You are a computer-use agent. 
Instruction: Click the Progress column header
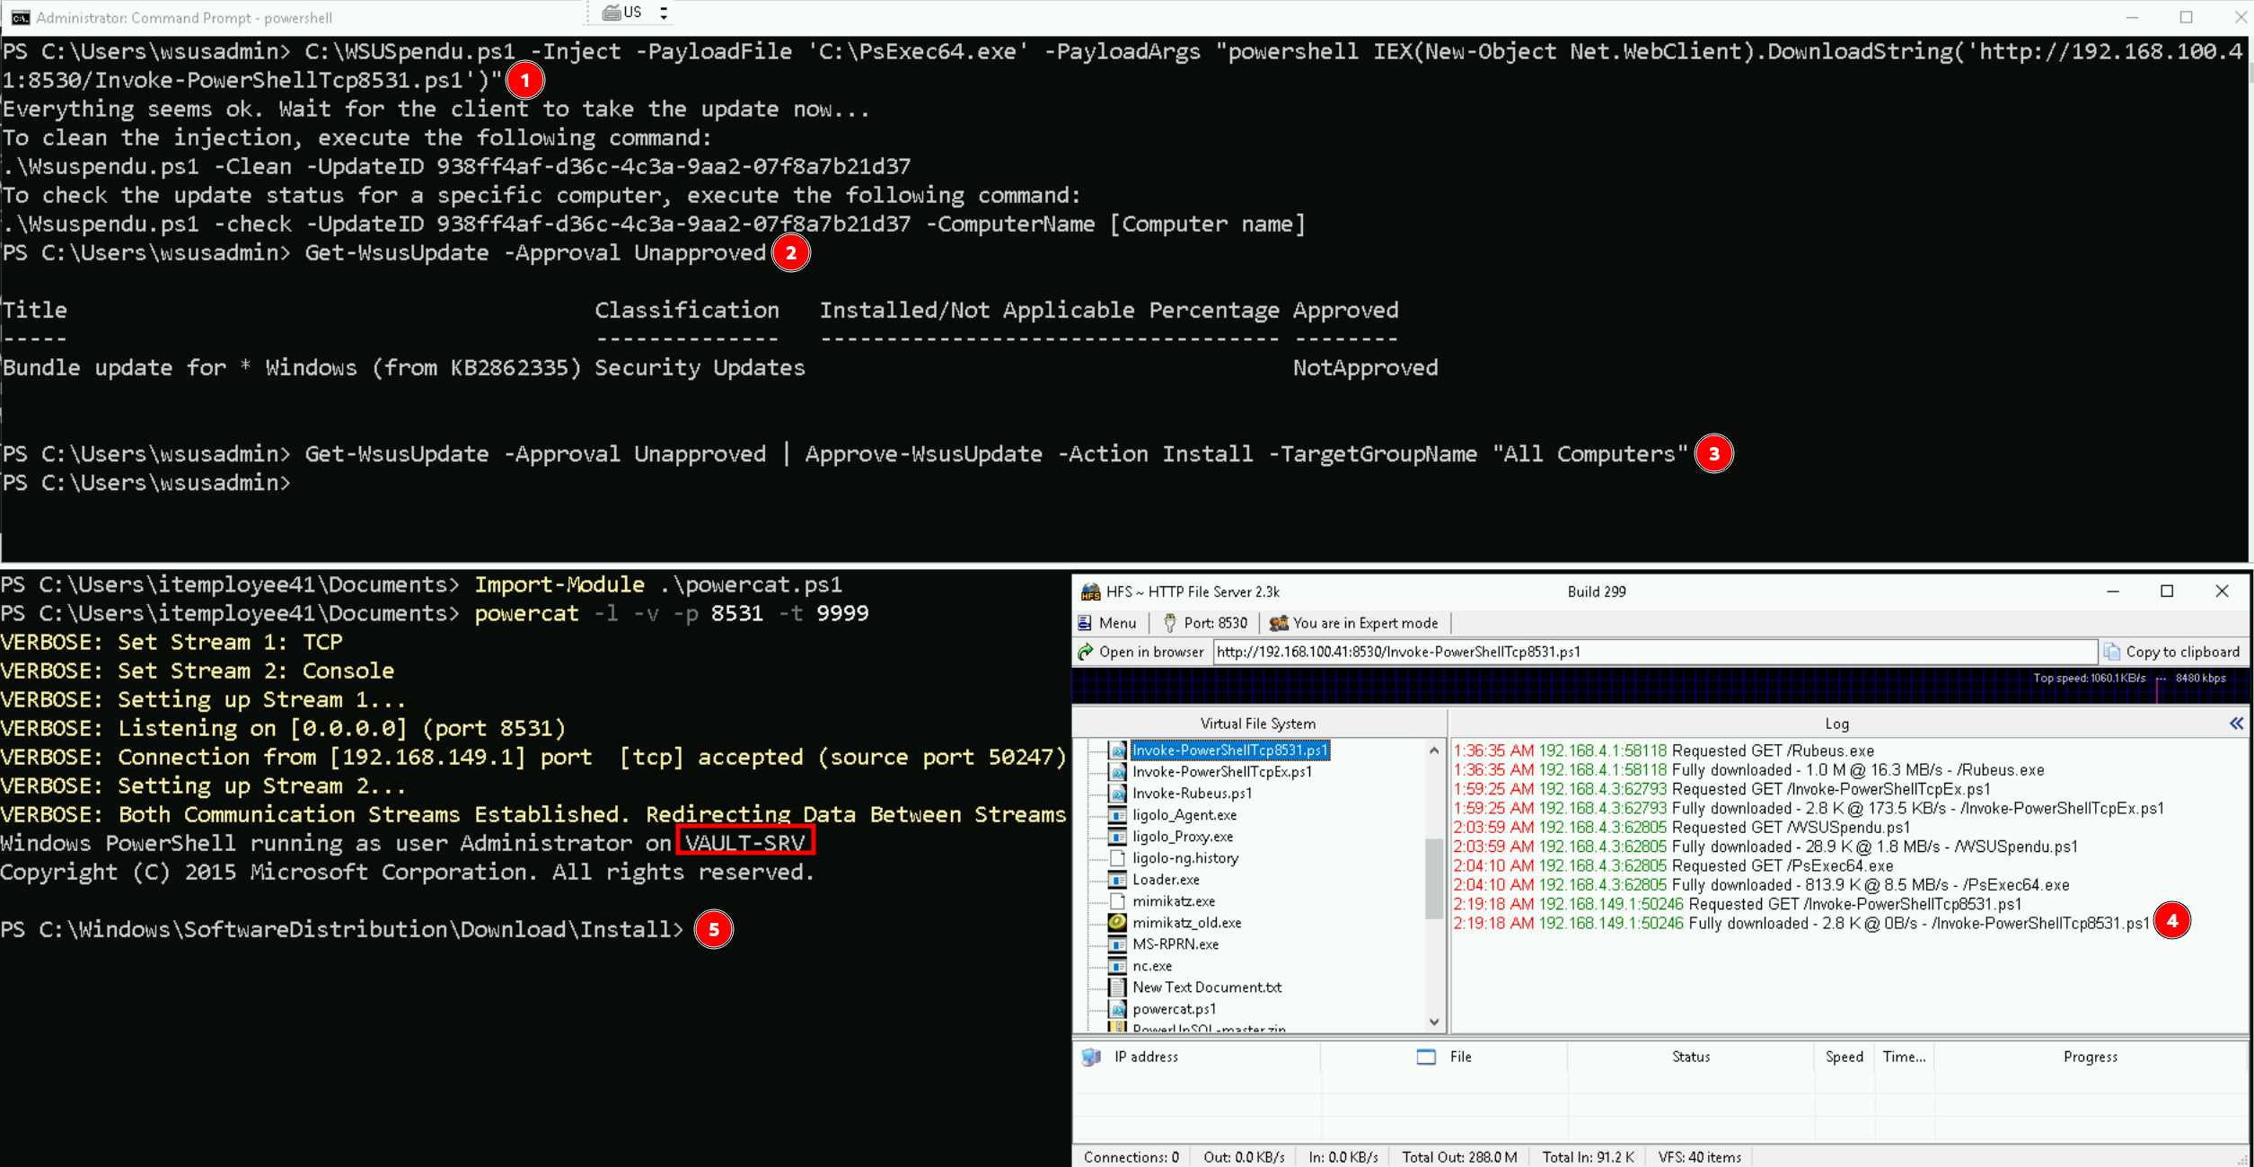[x=2090, y=1057]
